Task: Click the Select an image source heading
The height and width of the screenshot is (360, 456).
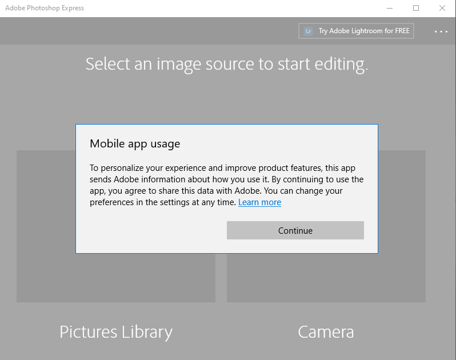Action: pyautogui.click(x=227, y=64)
